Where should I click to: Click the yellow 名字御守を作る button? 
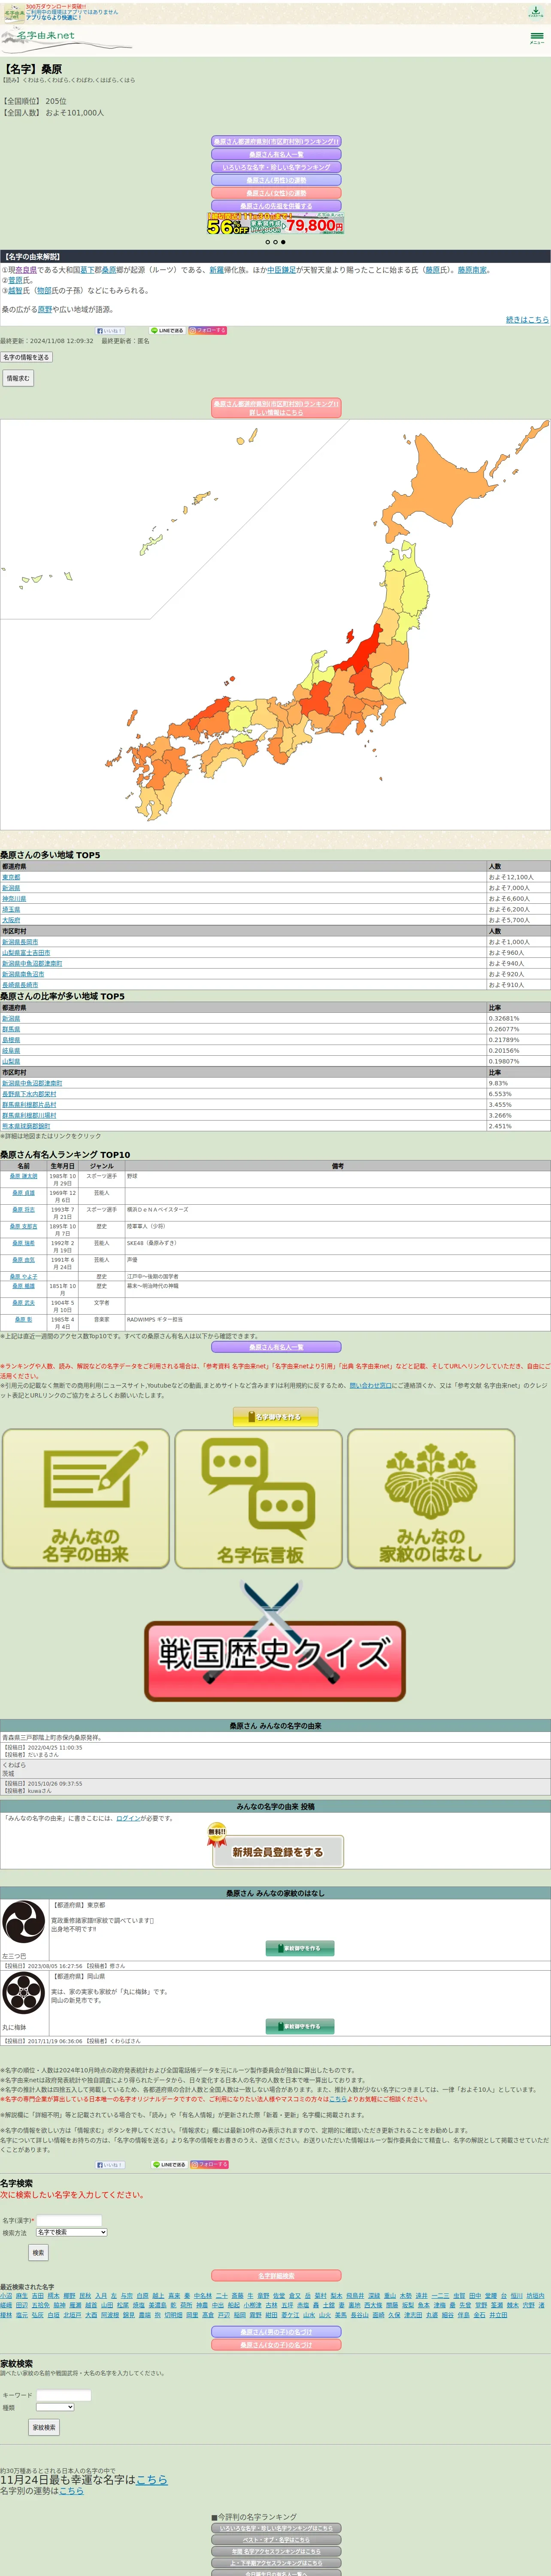[x=275, y=1417]
